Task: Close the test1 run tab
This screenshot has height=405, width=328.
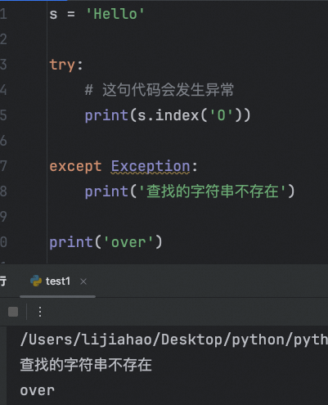Action: [x=83, y=281]
